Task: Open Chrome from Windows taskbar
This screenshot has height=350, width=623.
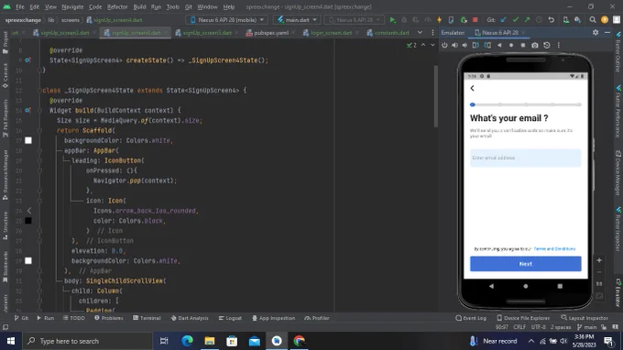Action: point(300,341)
